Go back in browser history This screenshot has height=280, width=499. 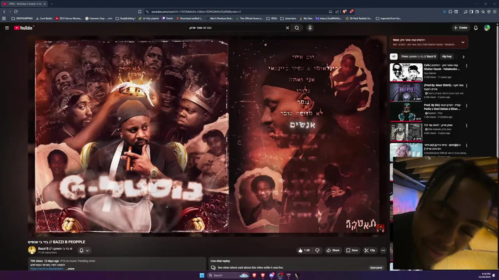pyautogui.click(x=4, y=12)
